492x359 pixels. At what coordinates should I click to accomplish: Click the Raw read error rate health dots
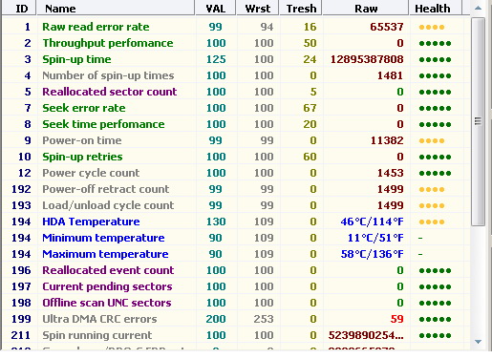(432, 27)
